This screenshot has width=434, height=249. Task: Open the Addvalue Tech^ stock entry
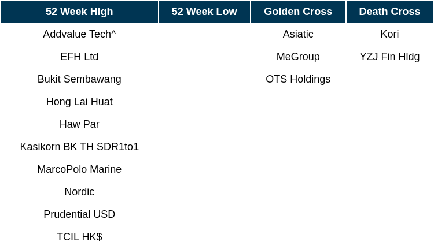pyautogui.click(x=79, y=34)
